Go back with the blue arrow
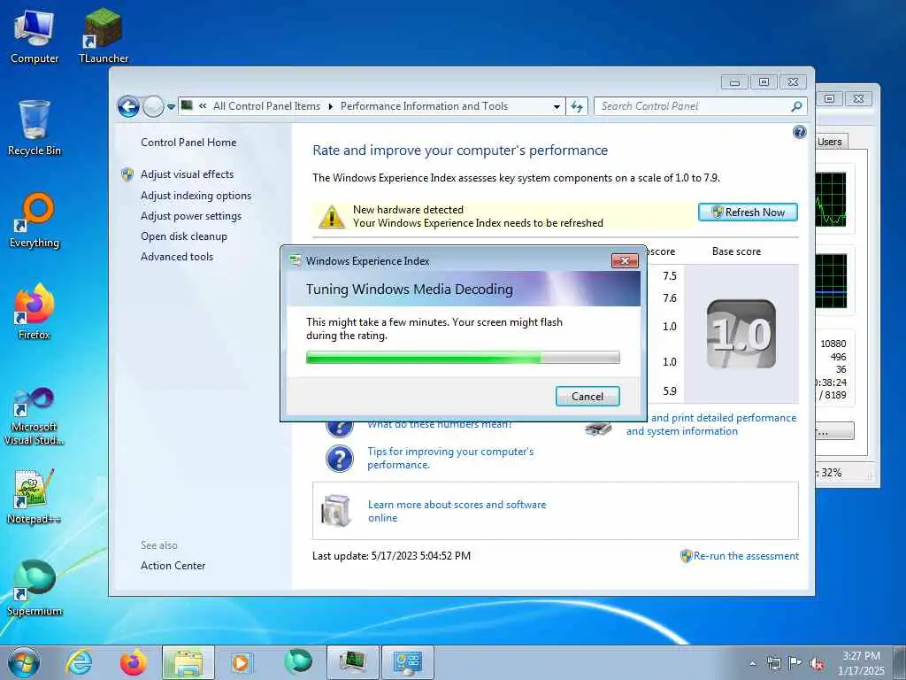This screenshot has width=906, height=680. pos(128,106)
